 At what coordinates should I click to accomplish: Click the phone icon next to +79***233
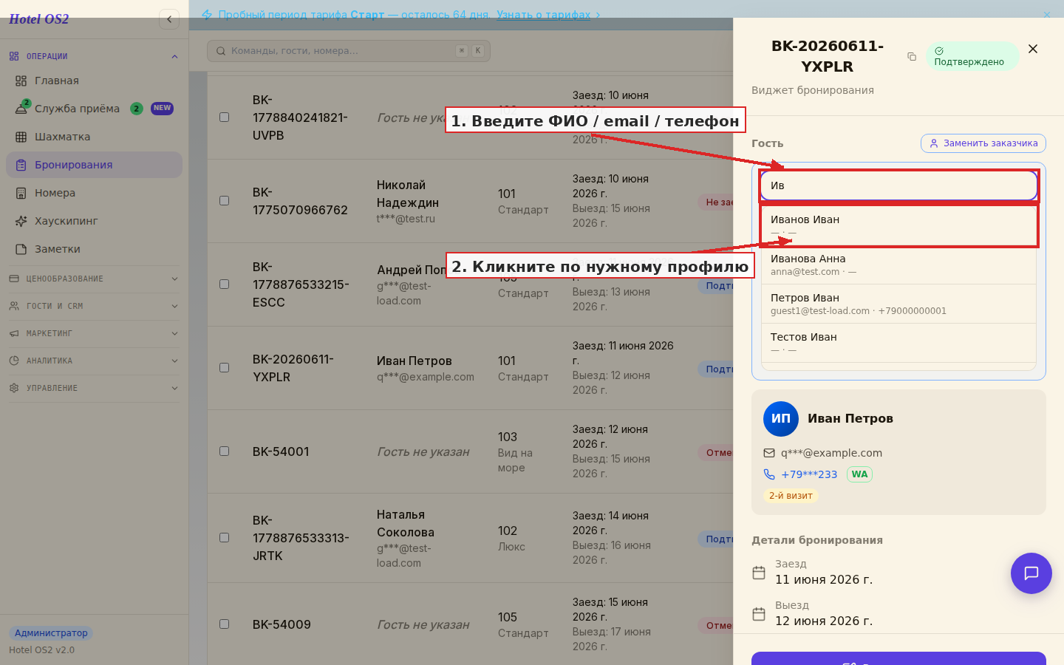pos(769,474)
